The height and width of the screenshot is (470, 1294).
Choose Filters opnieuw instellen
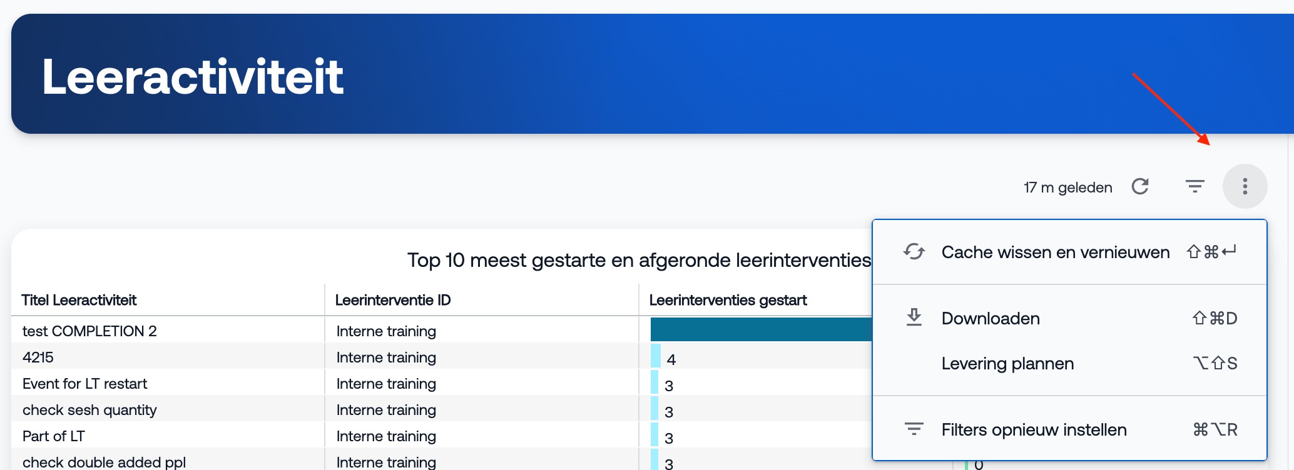point(1034,430)
